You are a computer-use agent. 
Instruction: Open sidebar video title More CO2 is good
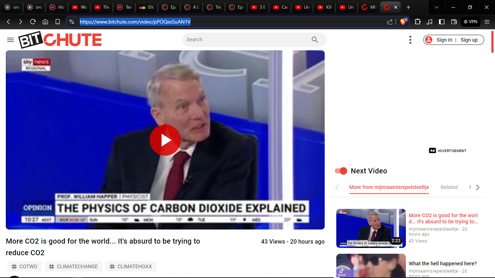(x=443, y=218)
